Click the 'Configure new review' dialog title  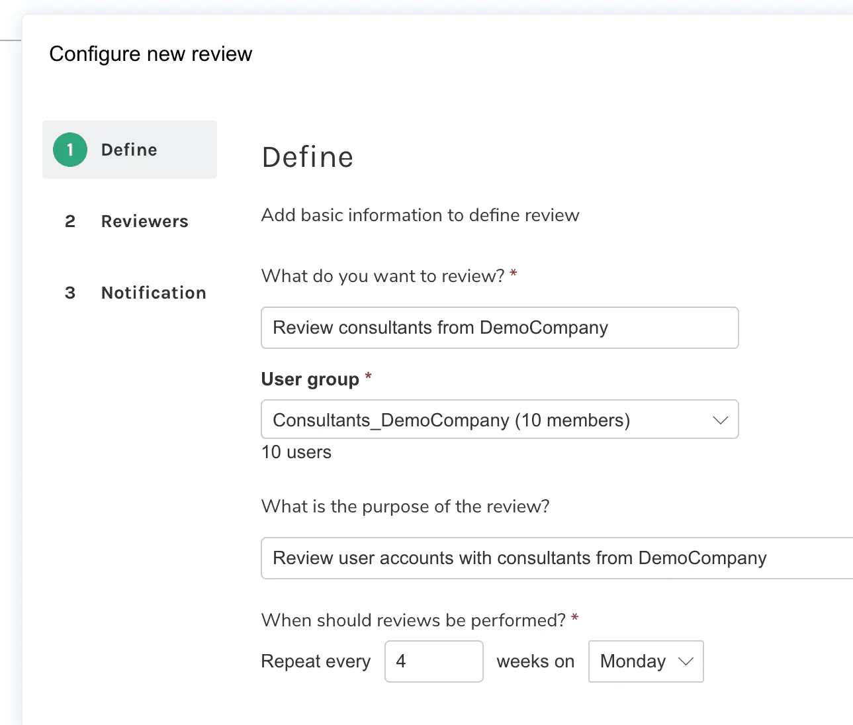coord(151,54)
